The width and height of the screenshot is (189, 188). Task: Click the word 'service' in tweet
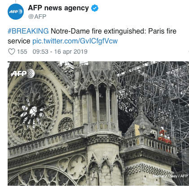click(x=19, y=41)
